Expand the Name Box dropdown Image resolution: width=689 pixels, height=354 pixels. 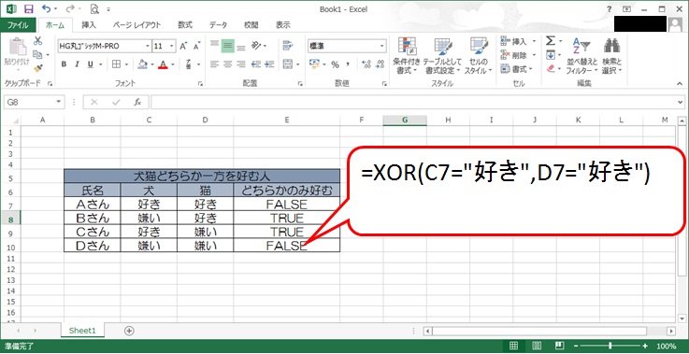[59, 102]
